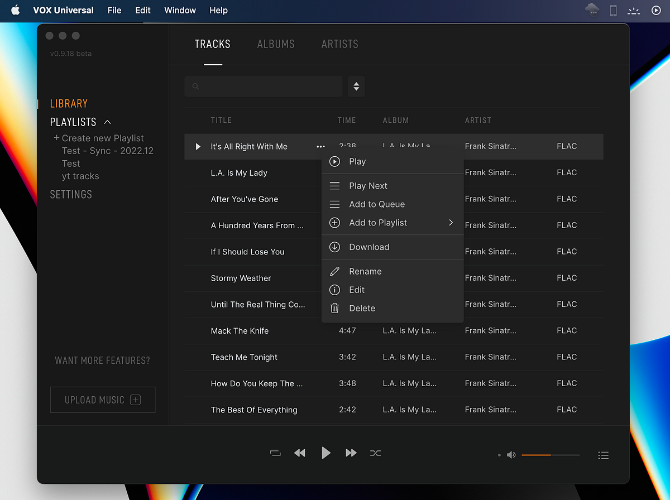
Task: Collapse the PLAYLISTS section chevron
Action: coord(107,122)
